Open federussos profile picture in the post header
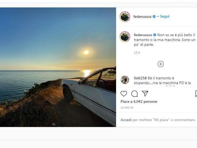 (125, 17)
